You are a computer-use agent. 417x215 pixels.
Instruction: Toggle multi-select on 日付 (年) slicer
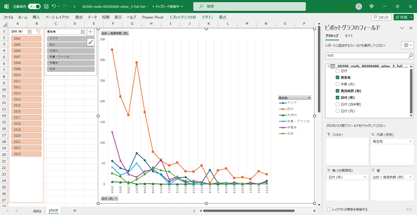tap(30, 32)
